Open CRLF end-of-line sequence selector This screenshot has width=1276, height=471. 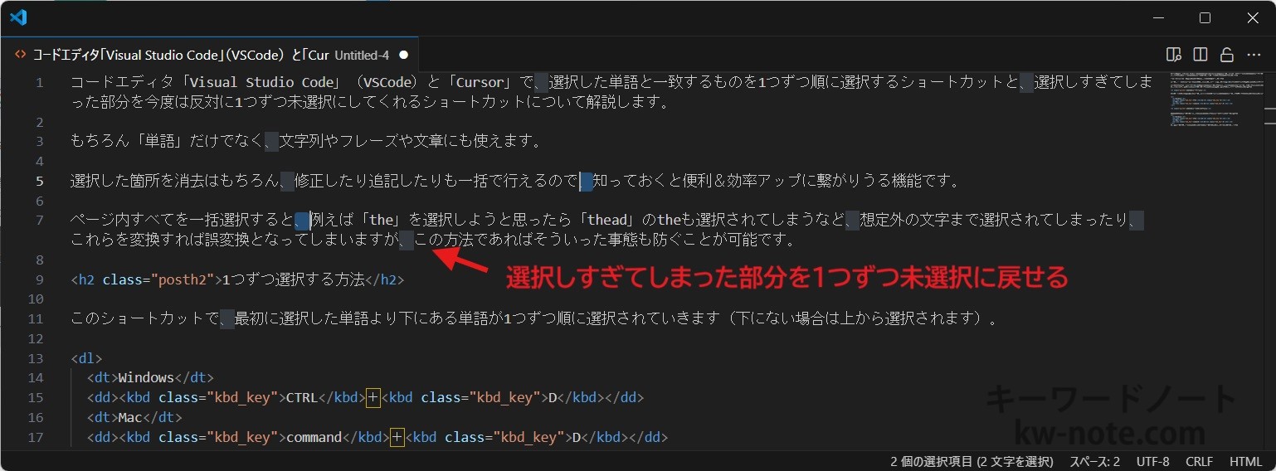click(1199, 461)
